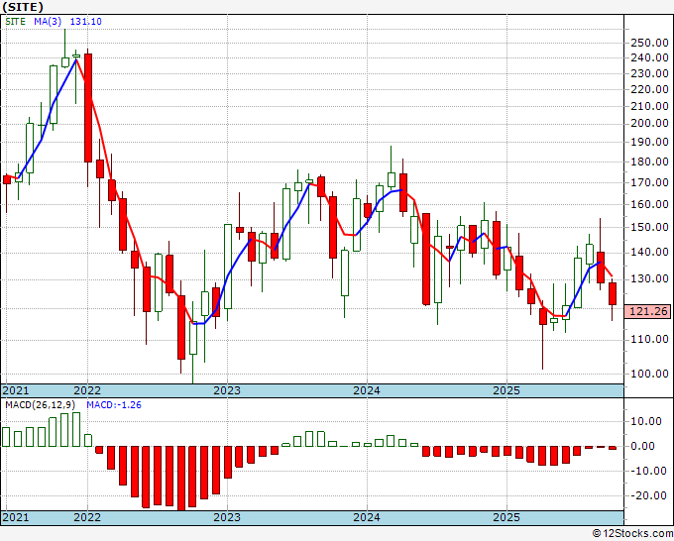Click the 250.00 price axis label
This screenshot has width=674, height=541.
point(649,43)
